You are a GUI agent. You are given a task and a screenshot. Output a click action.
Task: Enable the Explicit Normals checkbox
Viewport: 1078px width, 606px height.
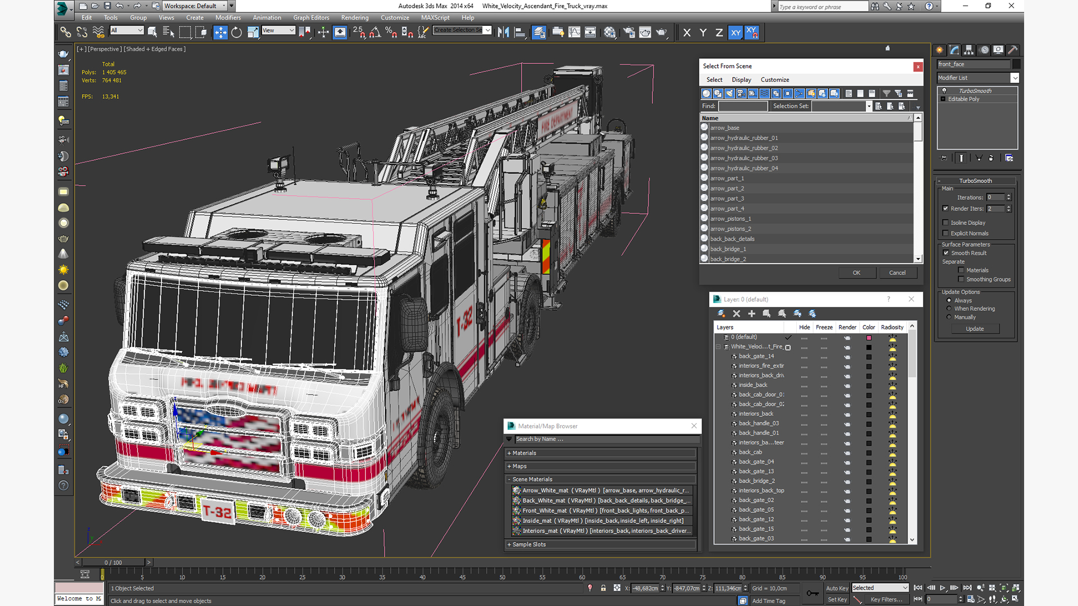coord(945,233)
